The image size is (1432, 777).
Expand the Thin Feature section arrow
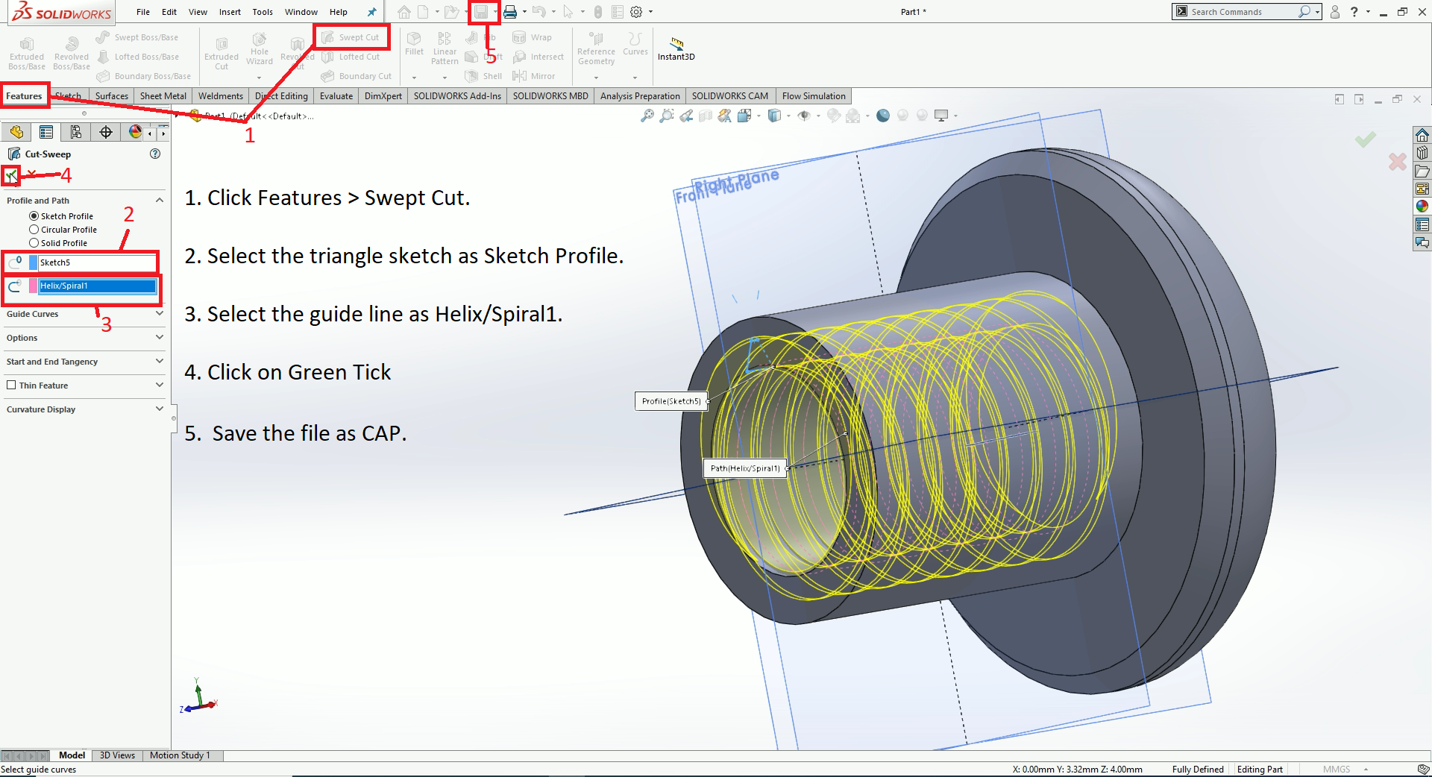160,386
